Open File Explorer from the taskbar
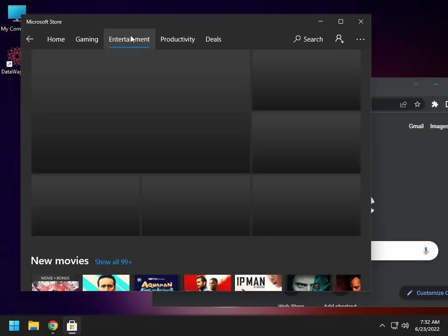 click(33, 325)
